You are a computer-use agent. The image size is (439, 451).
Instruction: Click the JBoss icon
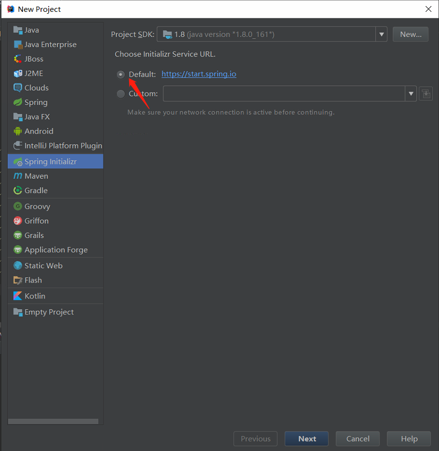[17, 59]
